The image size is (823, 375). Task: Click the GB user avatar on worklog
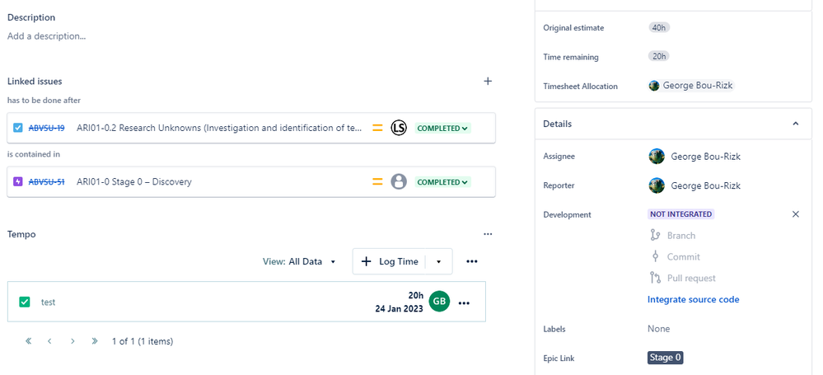pos(439,301)
